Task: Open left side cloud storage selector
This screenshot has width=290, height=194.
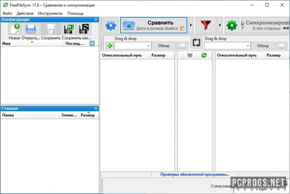Action: point(182,46)
